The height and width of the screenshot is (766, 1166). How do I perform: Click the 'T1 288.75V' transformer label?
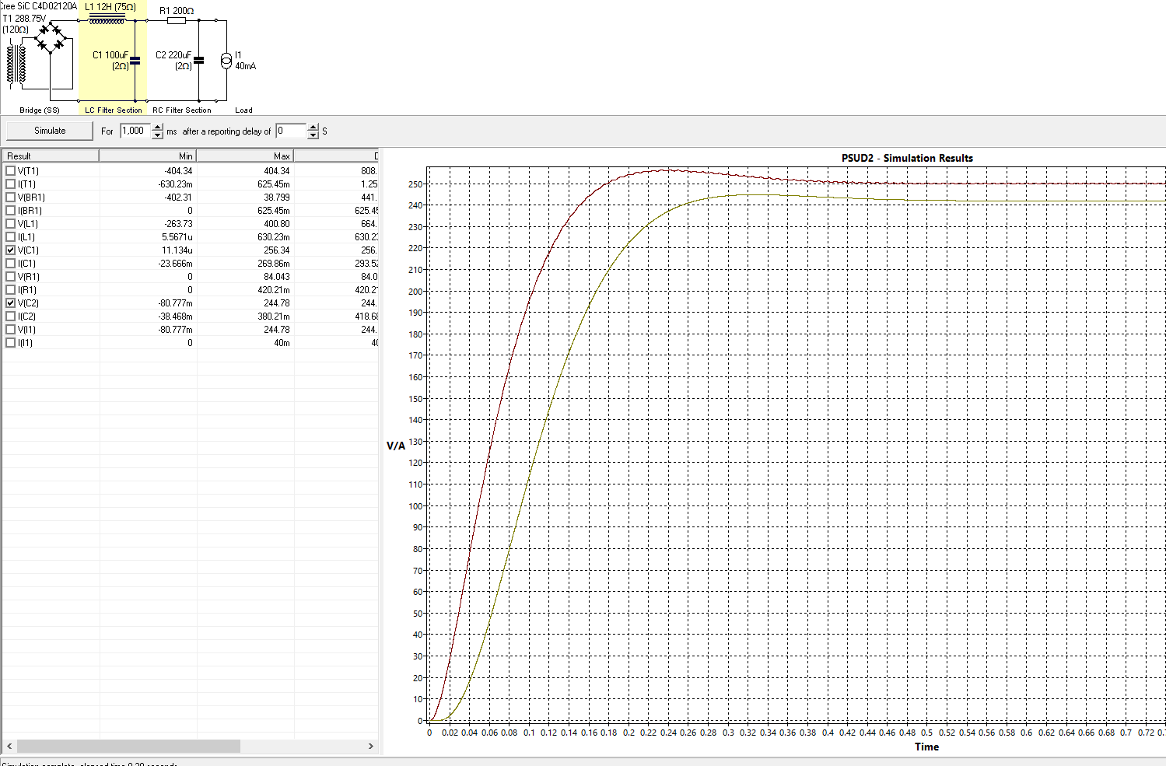tap(24, 19)
